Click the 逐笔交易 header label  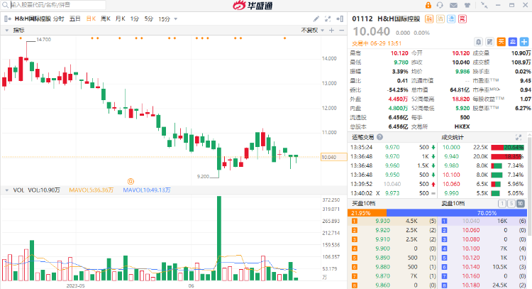coord(362,137)
